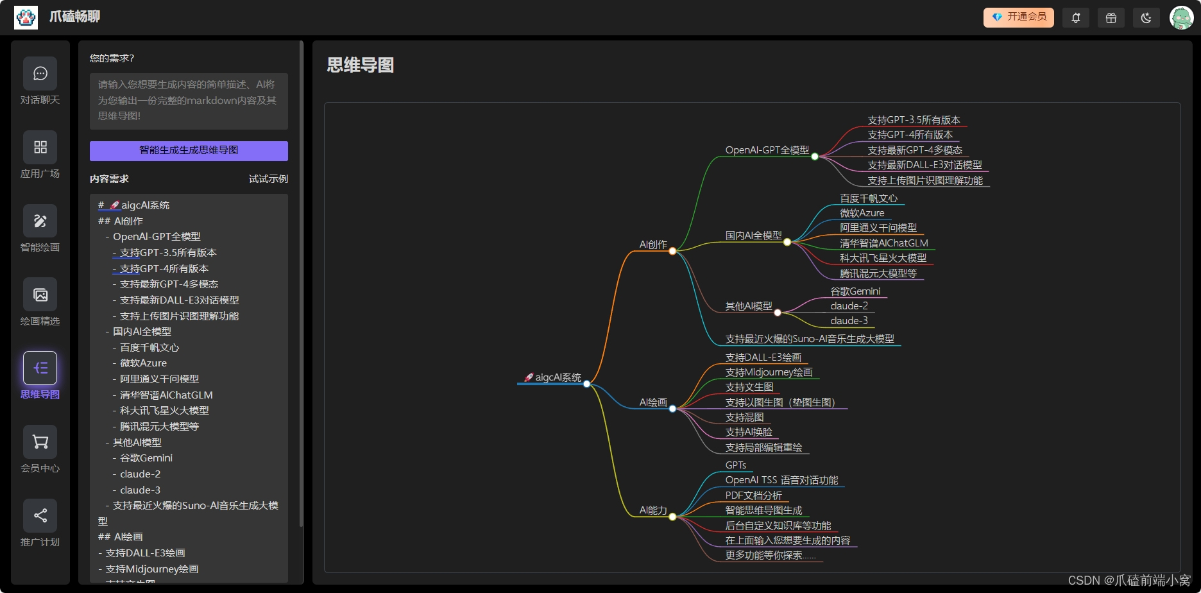This screenshot has width=1201, height=593.
Task: Click the OpenAI TSS 语音对话功能 node
Action: click(x=781, y=480)
